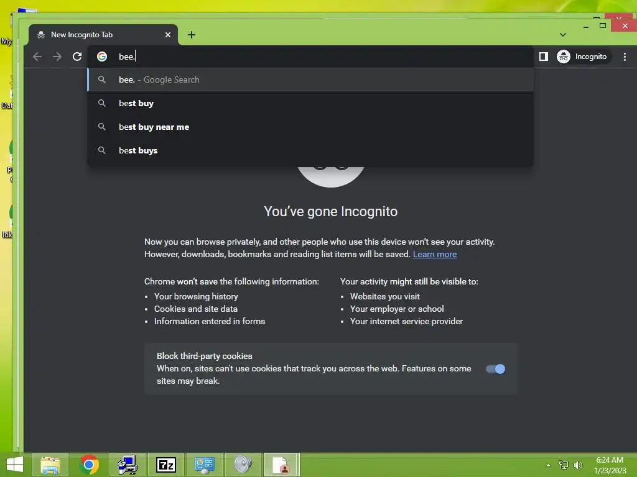Screen dimensions: 637x477
Task: Open 7-Zip from the taskbar
Action: coord(166,465)
